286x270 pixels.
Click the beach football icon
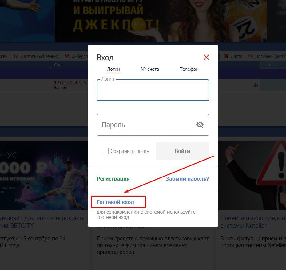(250, 56)
